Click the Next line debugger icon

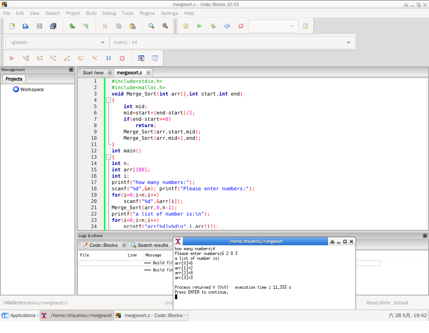tap(39, 58)
